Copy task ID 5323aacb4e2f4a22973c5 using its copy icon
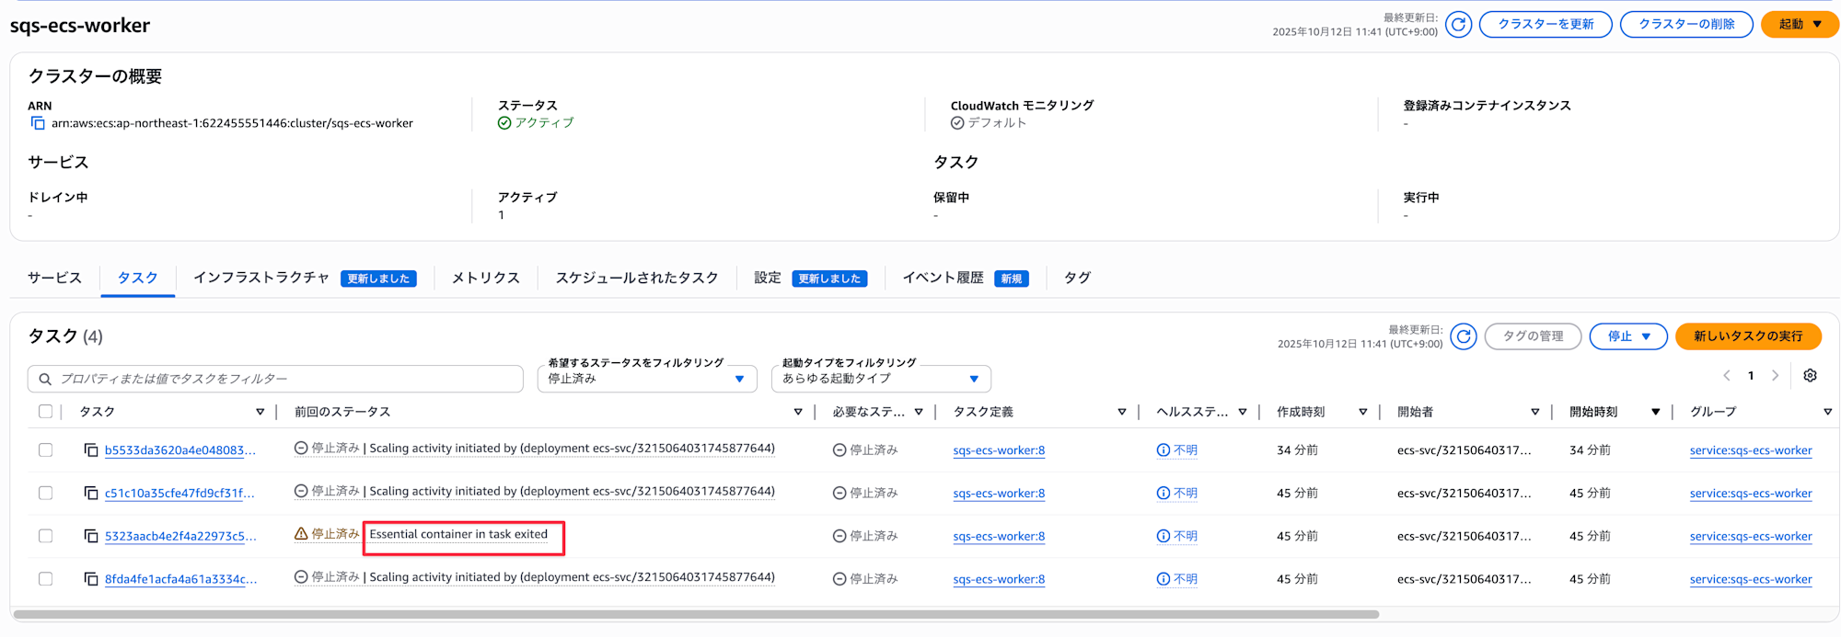This screenshot has width=1841, height=637. 91,536
